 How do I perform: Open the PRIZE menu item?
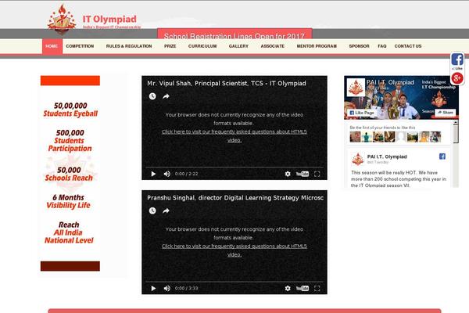tap(170, 46)
